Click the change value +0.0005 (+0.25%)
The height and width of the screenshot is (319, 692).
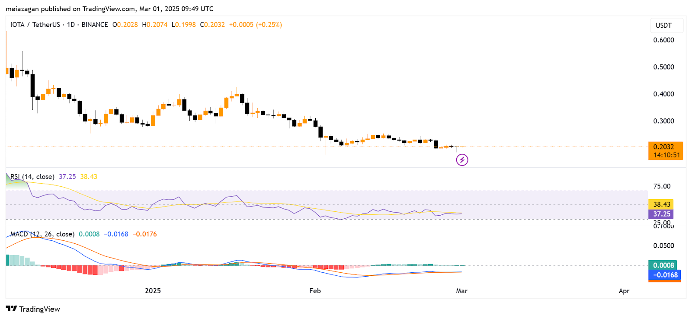[256, 25]
